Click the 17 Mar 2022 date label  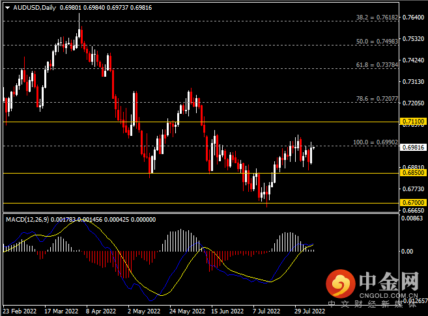(61, 311)
